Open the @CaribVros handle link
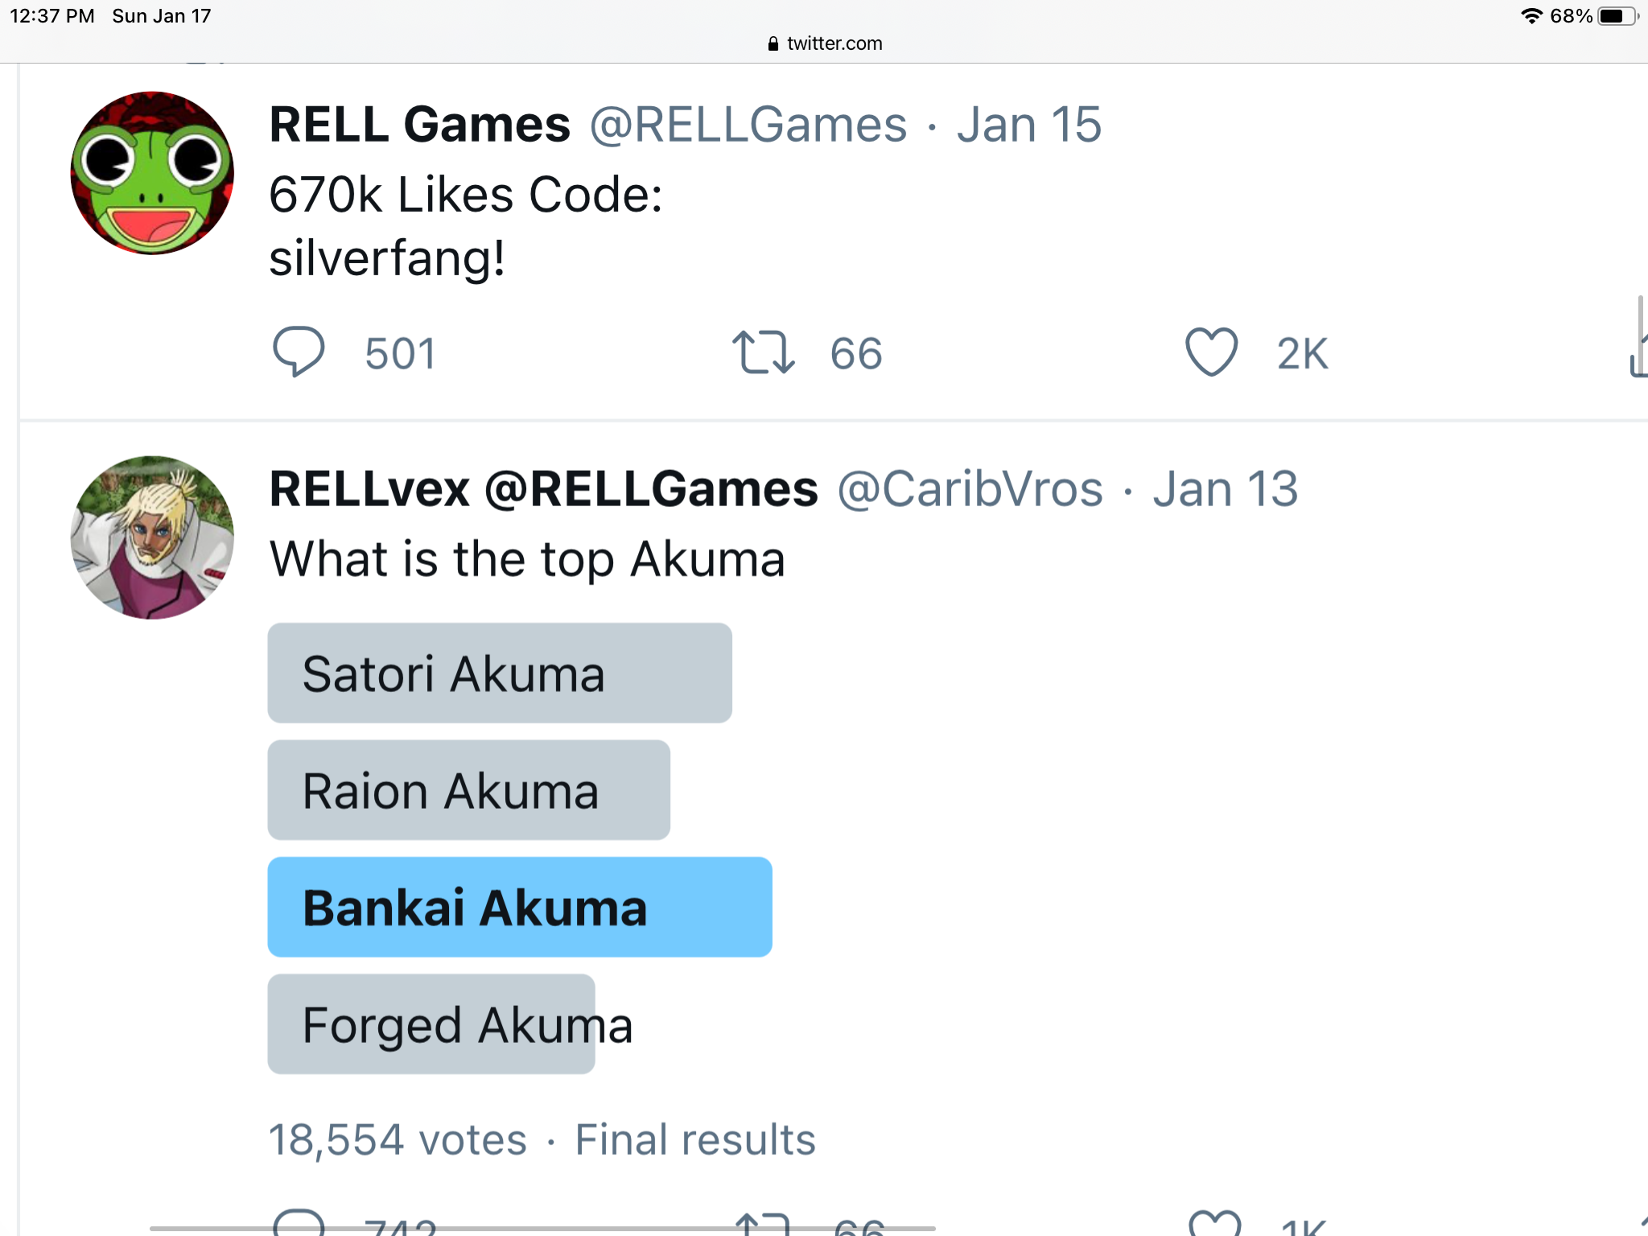Image resolution: width=1648 pixels, height=1236 pixels. (970, 489)
